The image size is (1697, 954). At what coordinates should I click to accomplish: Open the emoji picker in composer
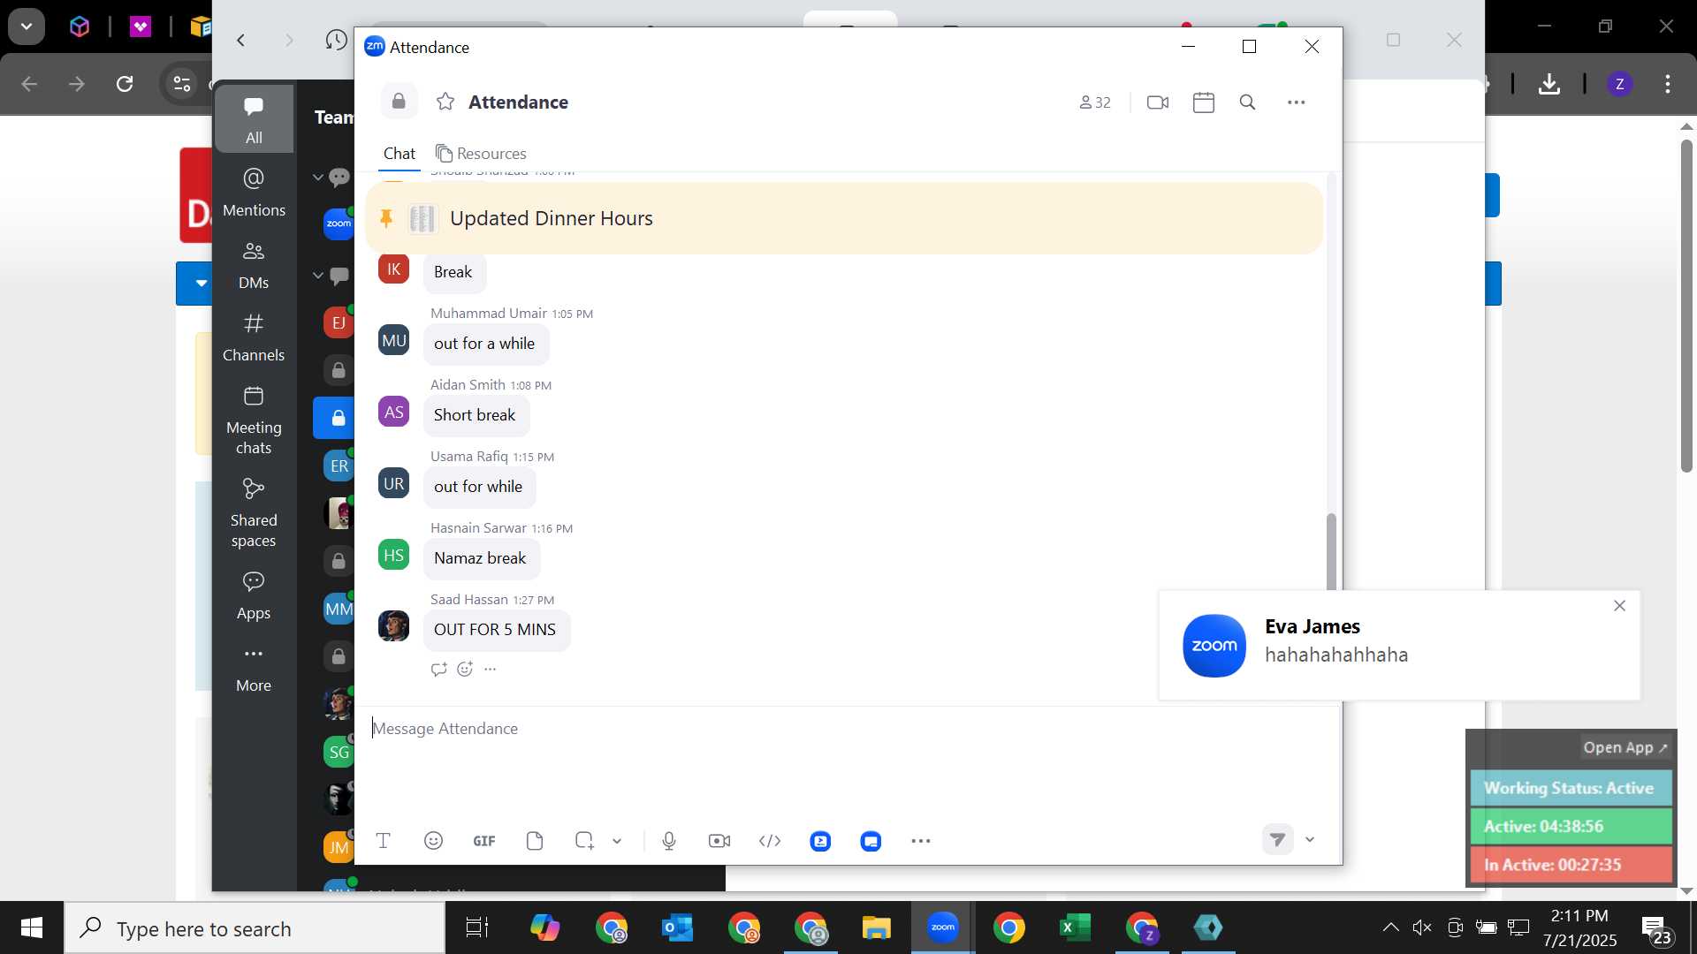click(433, 841)
